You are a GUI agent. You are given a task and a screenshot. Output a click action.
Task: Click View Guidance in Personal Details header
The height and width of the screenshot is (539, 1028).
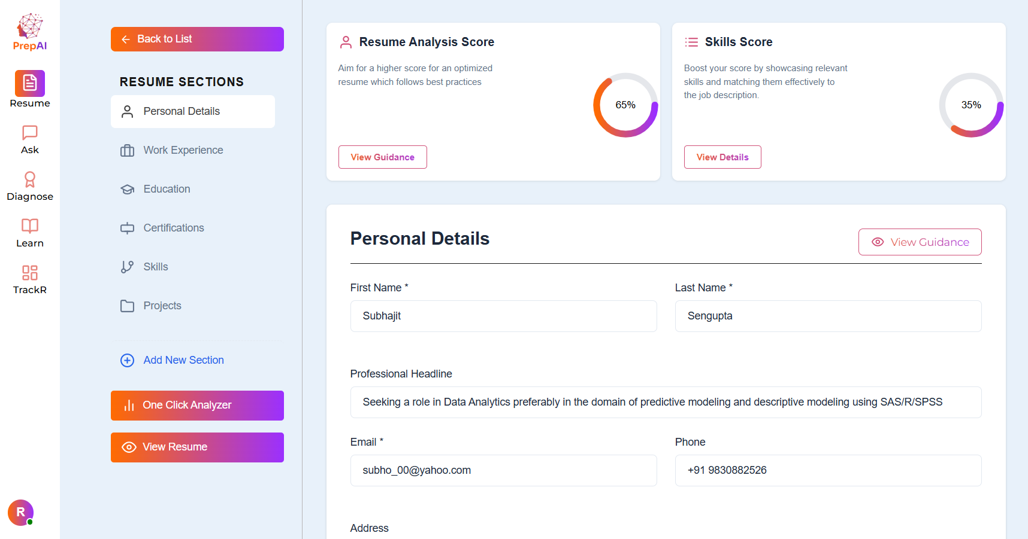(920, 242)
